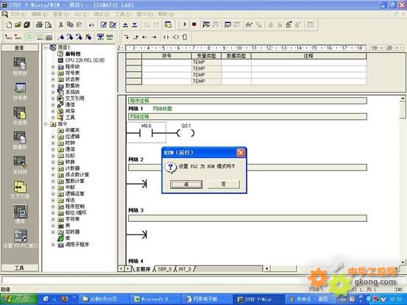Expand the 计数器 instruction folder
Image resolution: width=407 pixels, height=305 pixels.
[x=53, y=168]
